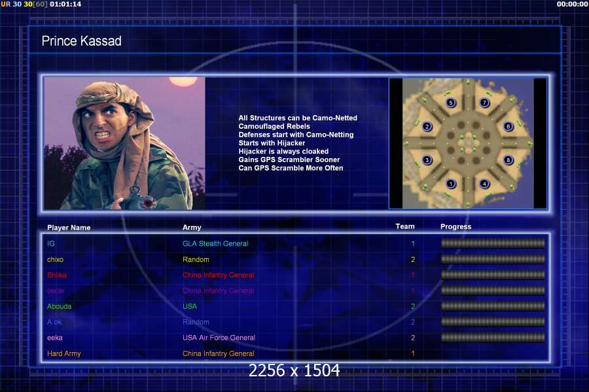Click player name A.ok

(x=54, y=322)
